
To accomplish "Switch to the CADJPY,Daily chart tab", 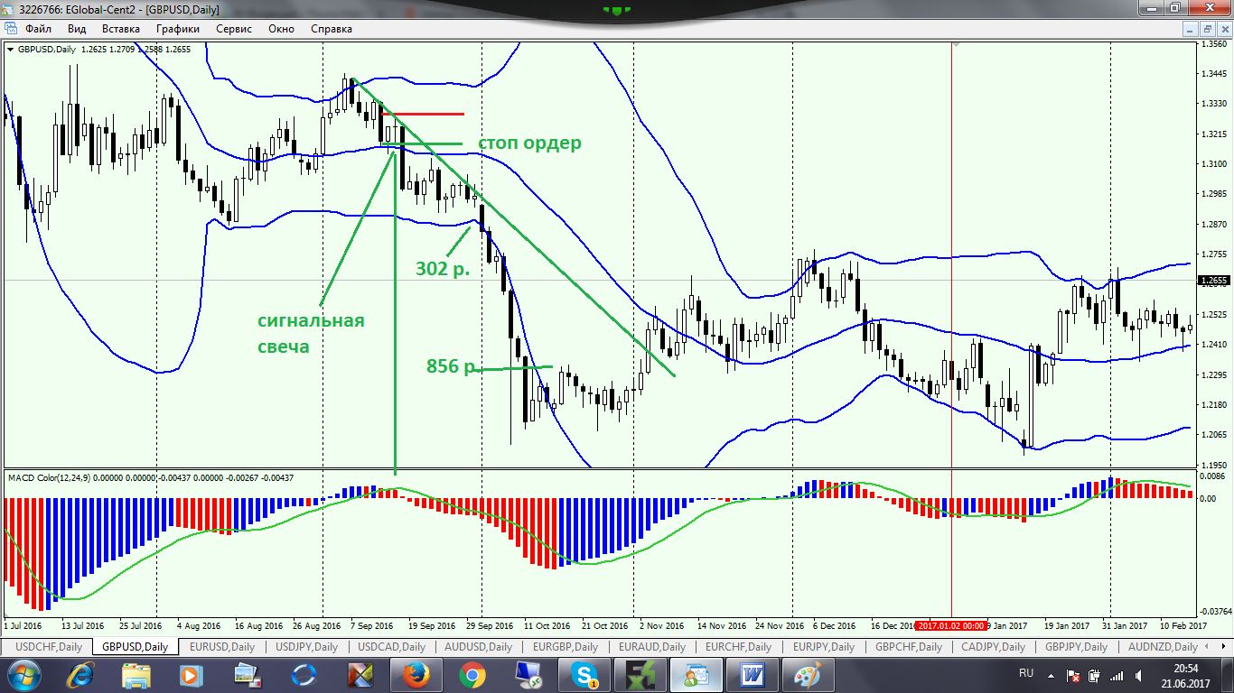I will coord(994,647).
